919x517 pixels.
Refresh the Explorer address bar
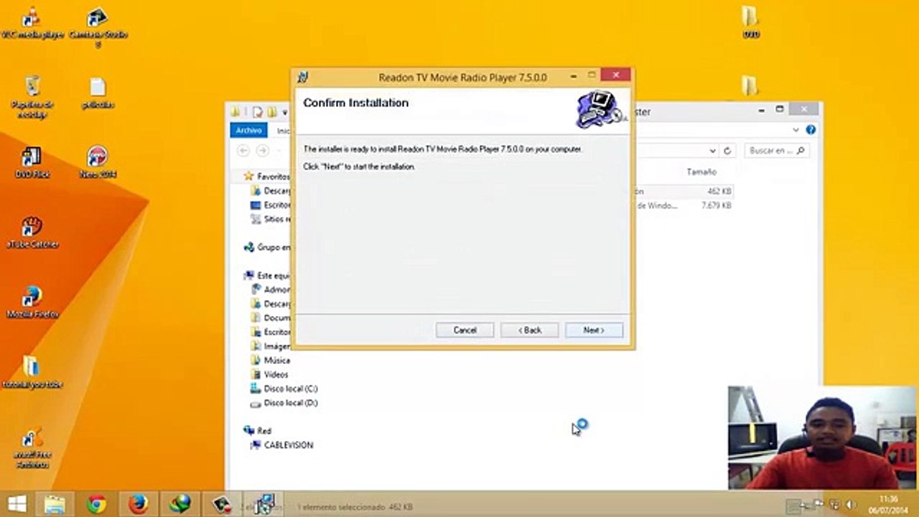[727, 151]
